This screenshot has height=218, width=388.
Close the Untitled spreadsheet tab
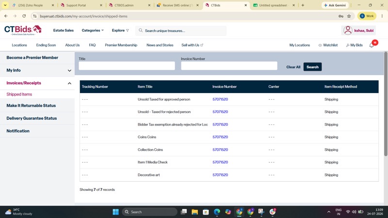coord(293,5)
